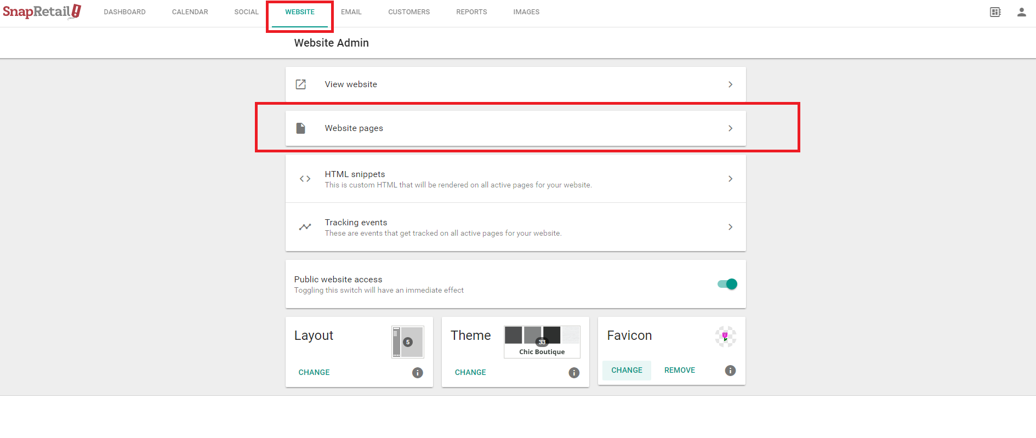This screenshot has width=1036, height=438.
Task: Click the Favicon card title
Action: pyautogui.click(x=629, y=335)
